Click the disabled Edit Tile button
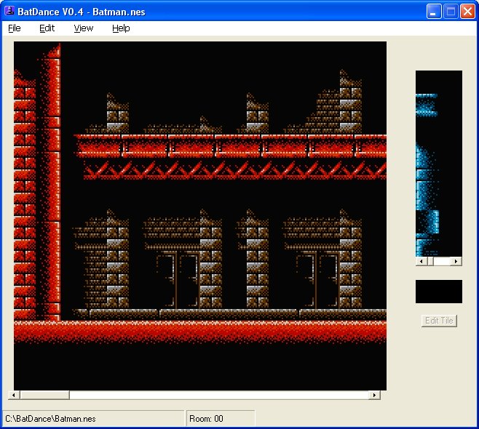The width and height of the screenshot is (479, 429). (x=439, y=321)
